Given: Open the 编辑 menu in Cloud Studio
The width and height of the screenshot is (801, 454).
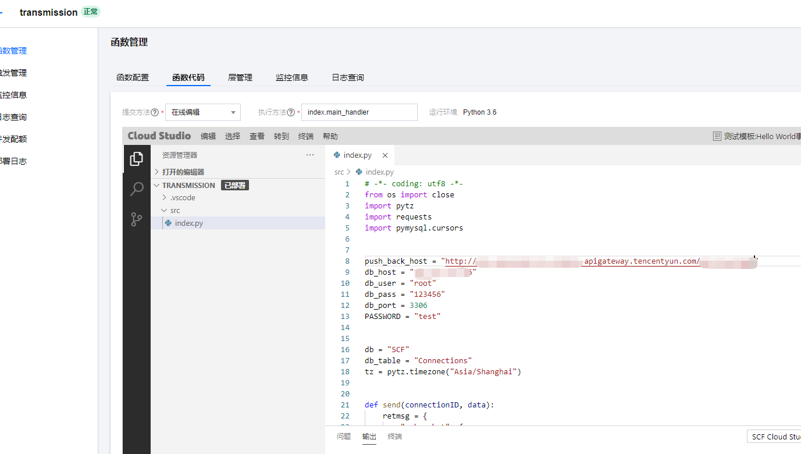Looking at the screenshot, I should [x=208, y=136].
